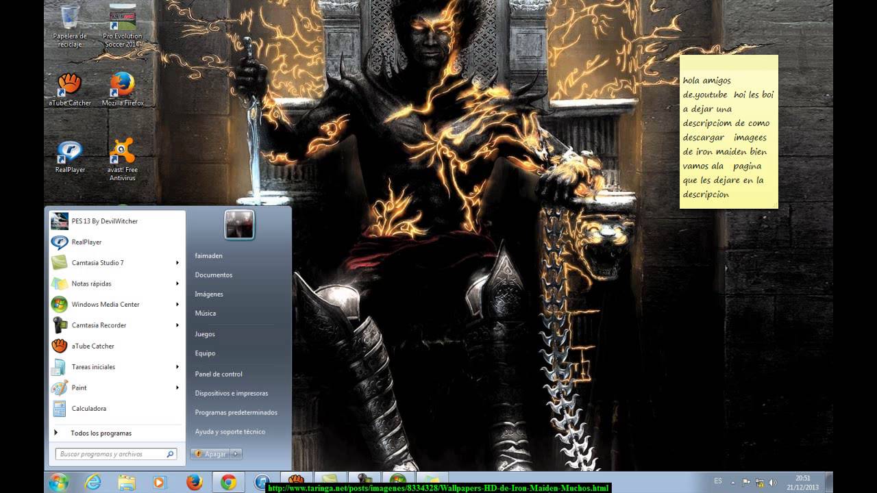
Task: Switch to Google Chrome on the taskbar
Action: coord(228,482)
